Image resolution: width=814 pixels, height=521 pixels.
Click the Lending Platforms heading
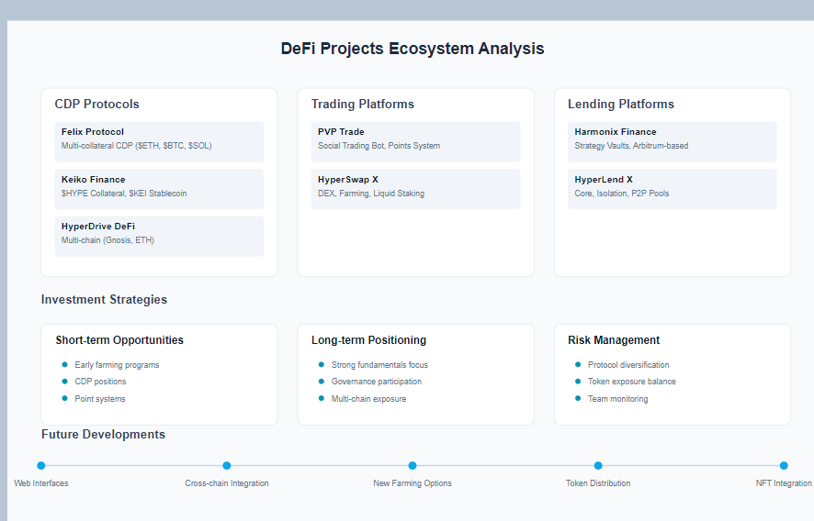tap(621, 105)
